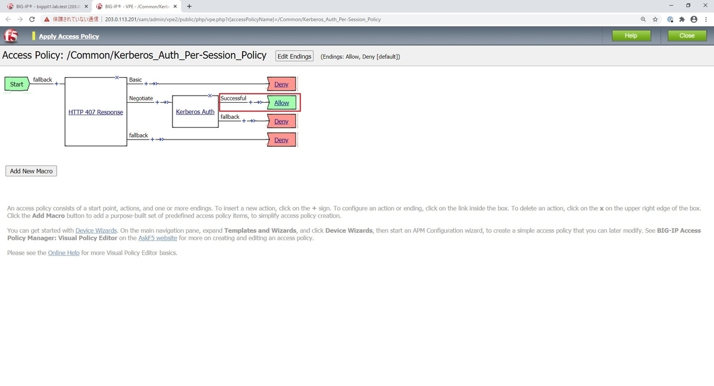Click Deny ending on the Basic branch
The width and height of the screenshot is (714, 386).
click(281, 84)
